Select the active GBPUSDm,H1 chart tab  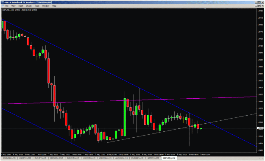pyautogui.click(x=169, y=158)
